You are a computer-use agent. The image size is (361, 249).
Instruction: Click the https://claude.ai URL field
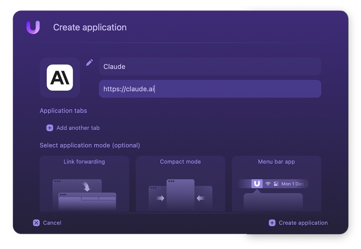click(209, 89)
